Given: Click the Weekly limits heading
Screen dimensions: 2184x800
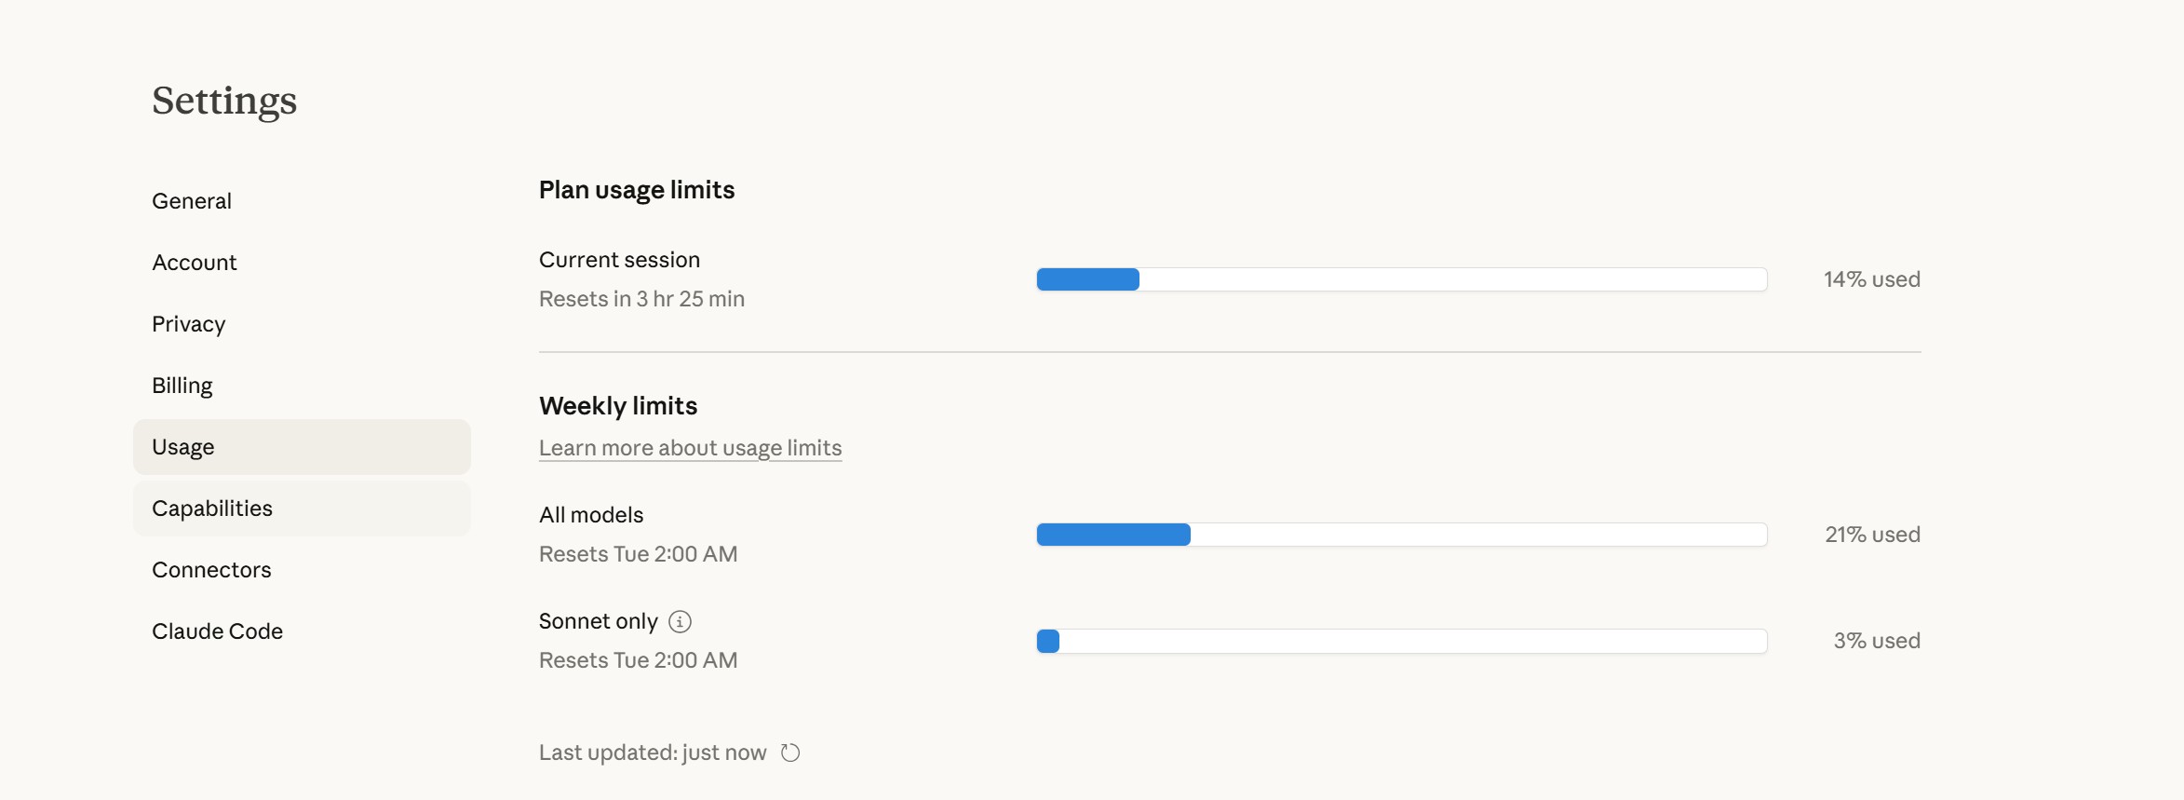Looking at the screenshot, I should (x=618, y=406).
